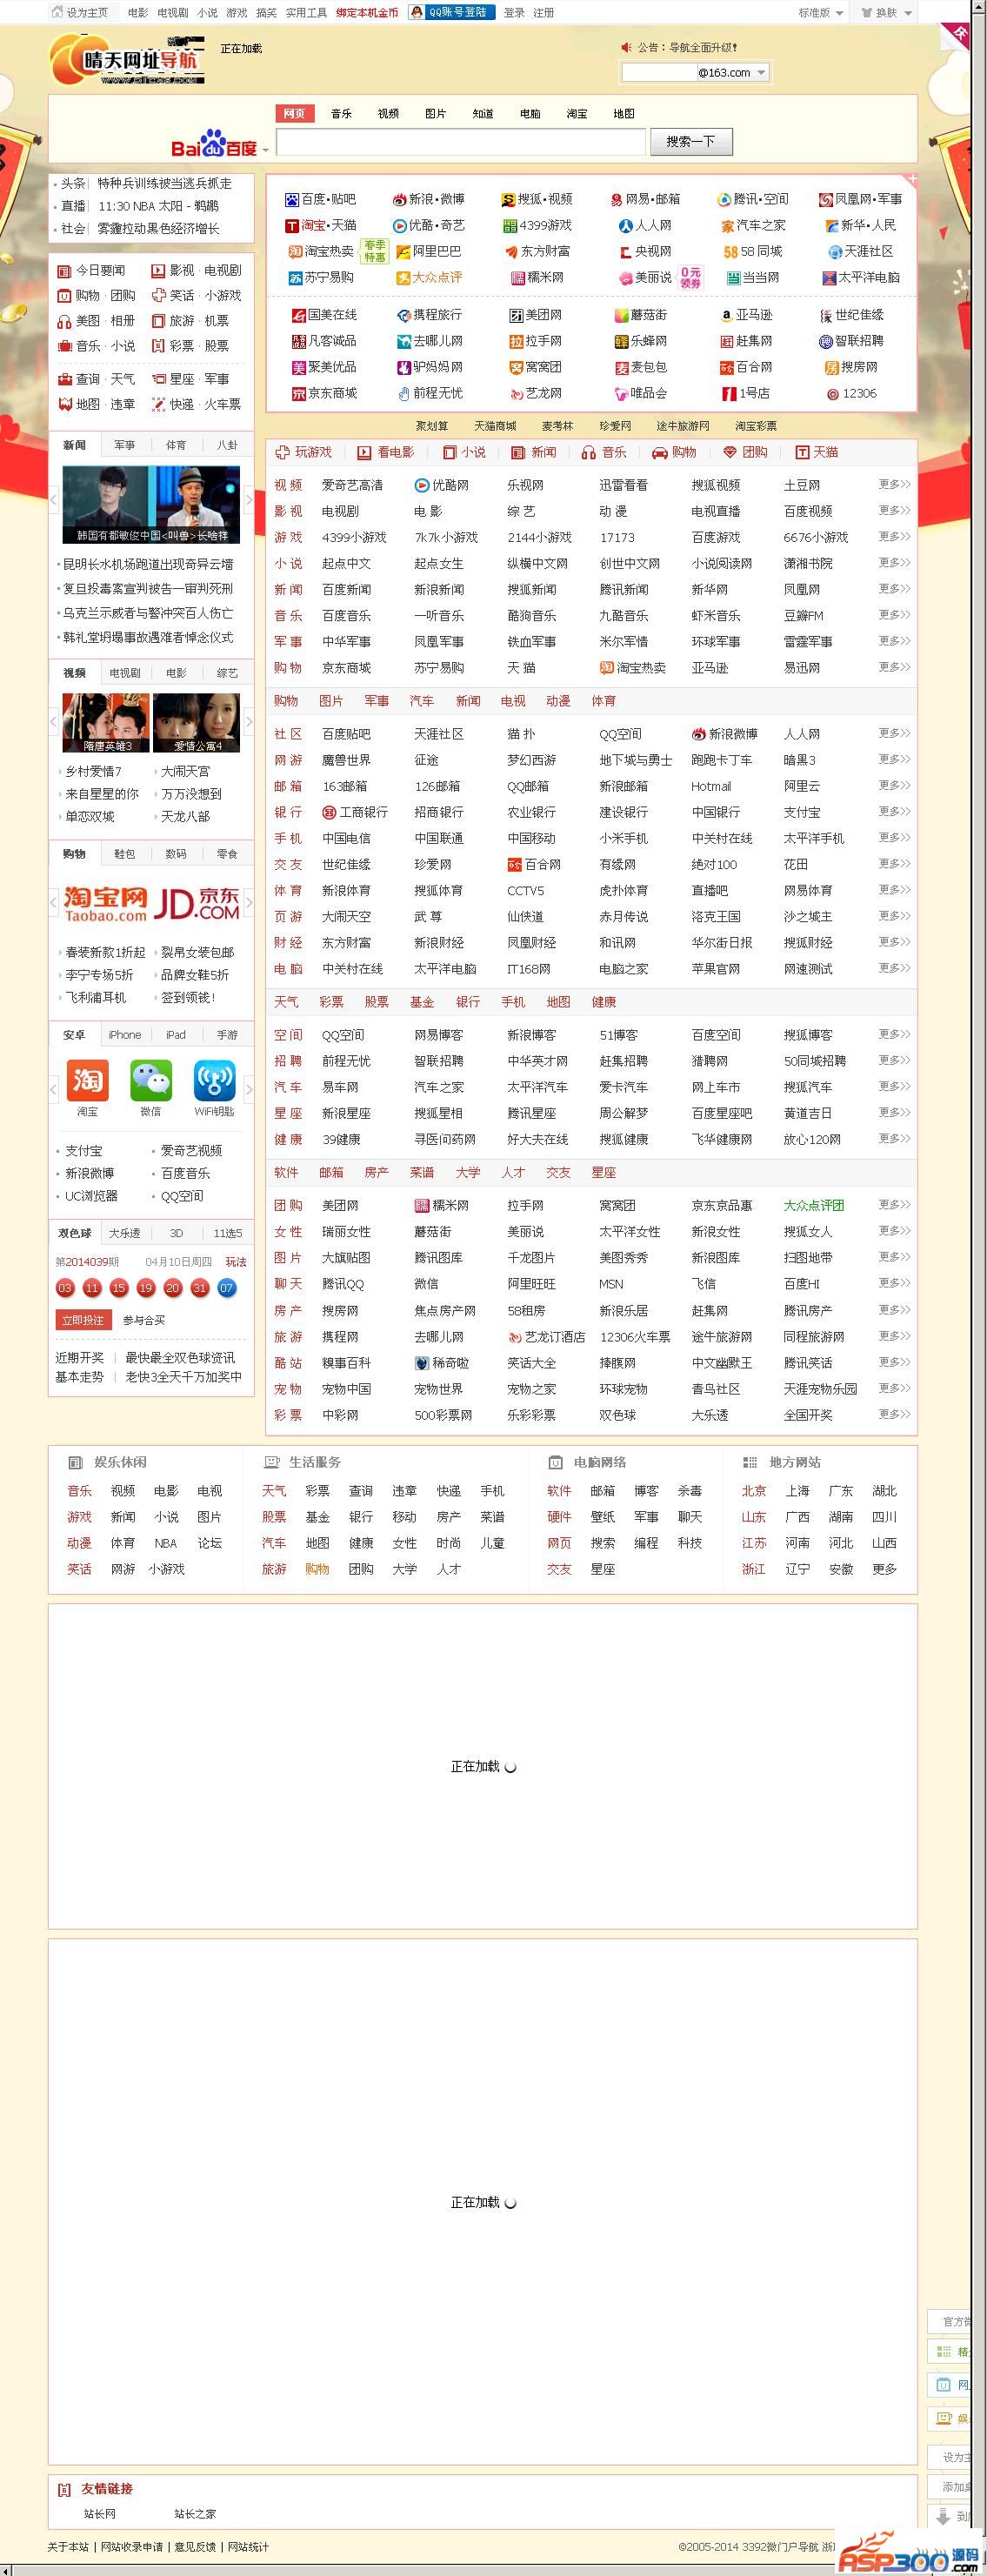Select the iPhone tab in the app panel
Viewport: 987px width, 2576px height.
[x=125, y=1035]
